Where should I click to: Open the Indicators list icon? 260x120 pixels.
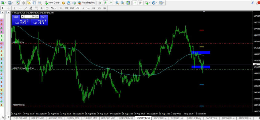click(x=146, y=3)
